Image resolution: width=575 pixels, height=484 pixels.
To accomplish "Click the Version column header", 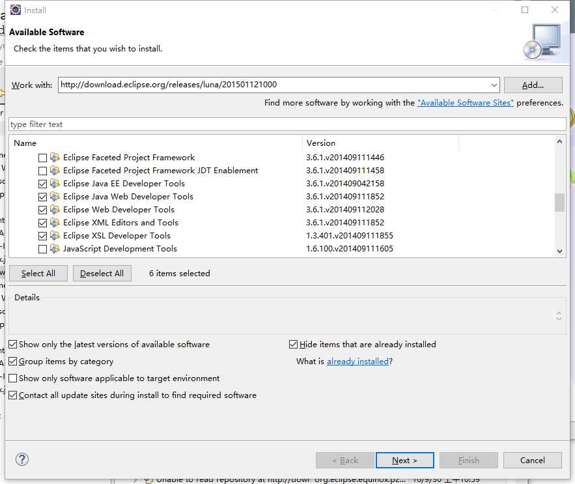I will (381, 143).
